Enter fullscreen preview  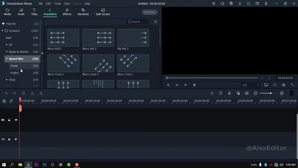(292, 85)
